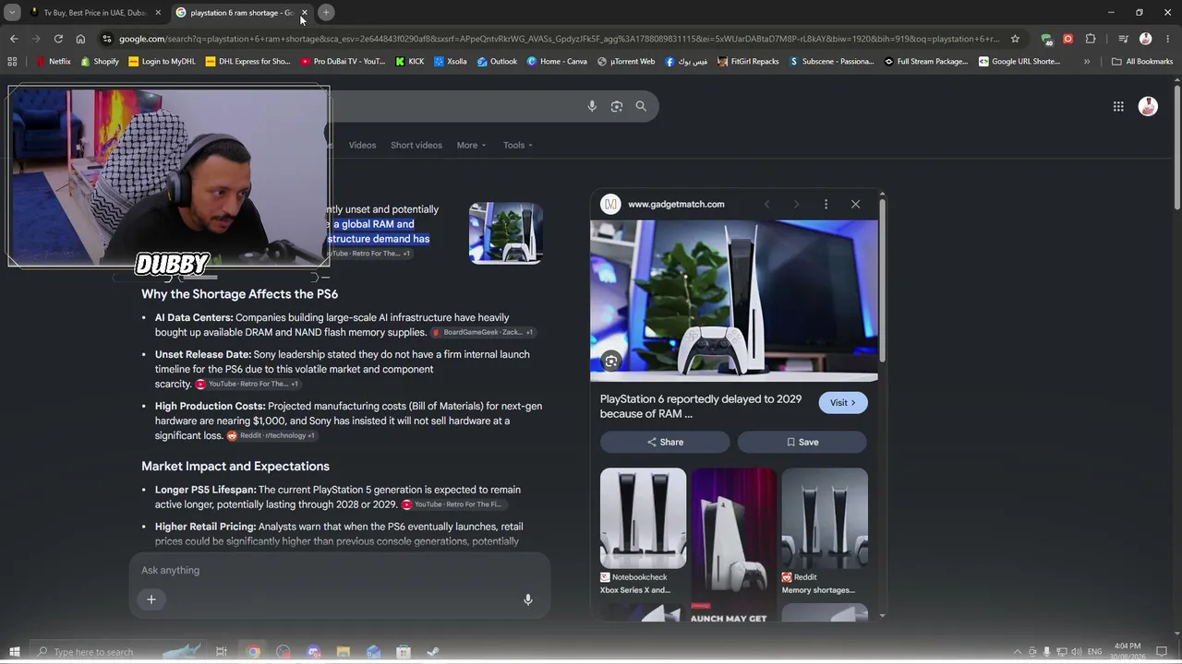The width and height of the screenshot is (1182, 664).
Task: Reload the current page
Action: tap(58, 39)
